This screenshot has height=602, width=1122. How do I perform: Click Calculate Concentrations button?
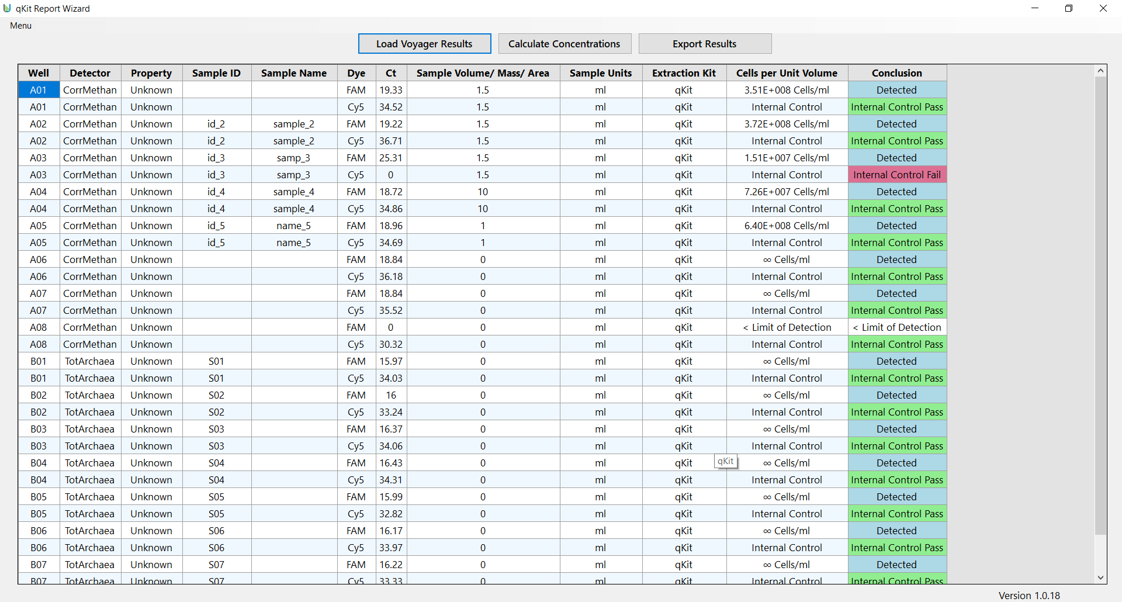564,44
